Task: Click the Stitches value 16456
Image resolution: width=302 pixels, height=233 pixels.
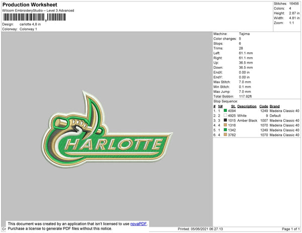Action: 294,4
